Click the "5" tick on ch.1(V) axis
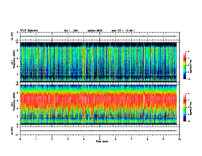This screenshot has width=202, height=156. (18, 32)
